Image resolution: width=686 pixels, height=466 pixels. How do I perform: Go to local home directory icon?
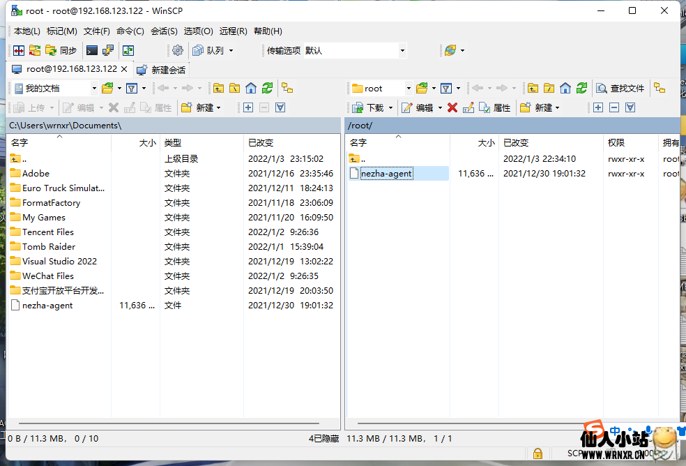pyautogui.click(x=251, y=89)
